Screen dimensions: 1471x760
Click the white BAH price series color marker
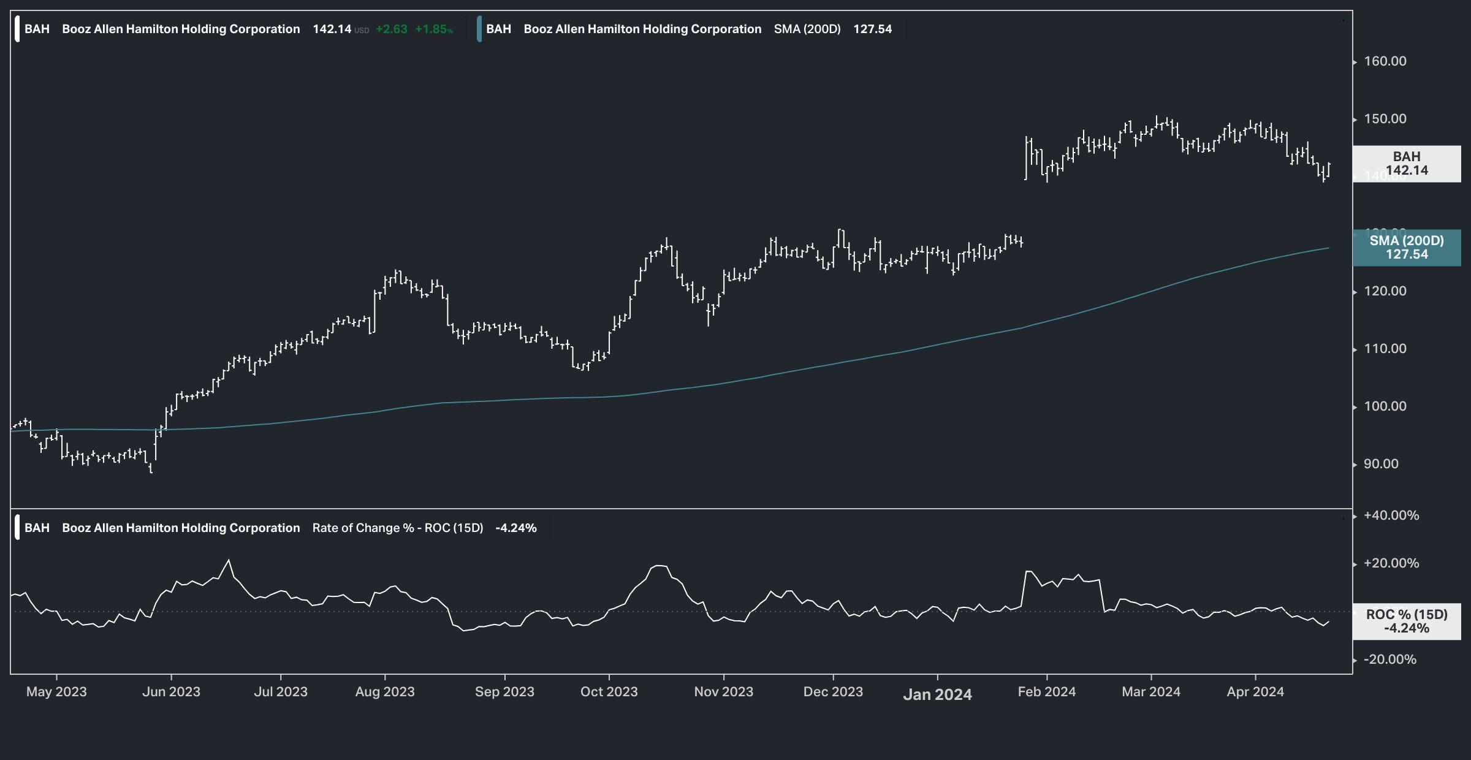click(17, 29)
